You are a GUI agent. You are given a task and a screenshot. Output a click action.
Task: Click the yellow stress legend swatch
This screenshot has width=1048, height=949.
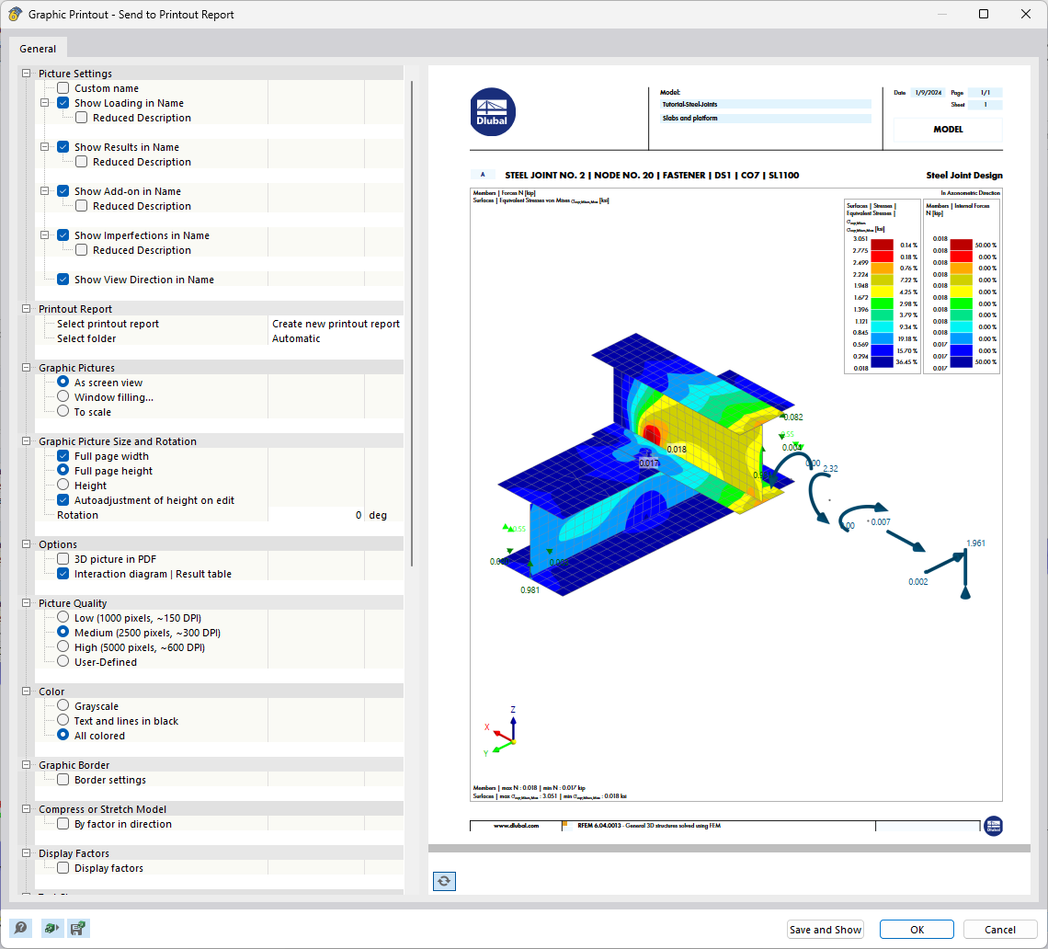click(x=883, y=292)
